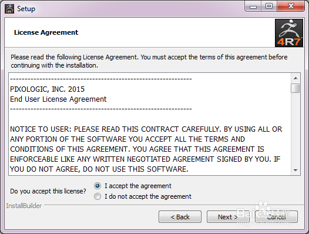Click the empty scrollbar track below thumb
Screen dimensions: 309x234
tap(295, 129)
